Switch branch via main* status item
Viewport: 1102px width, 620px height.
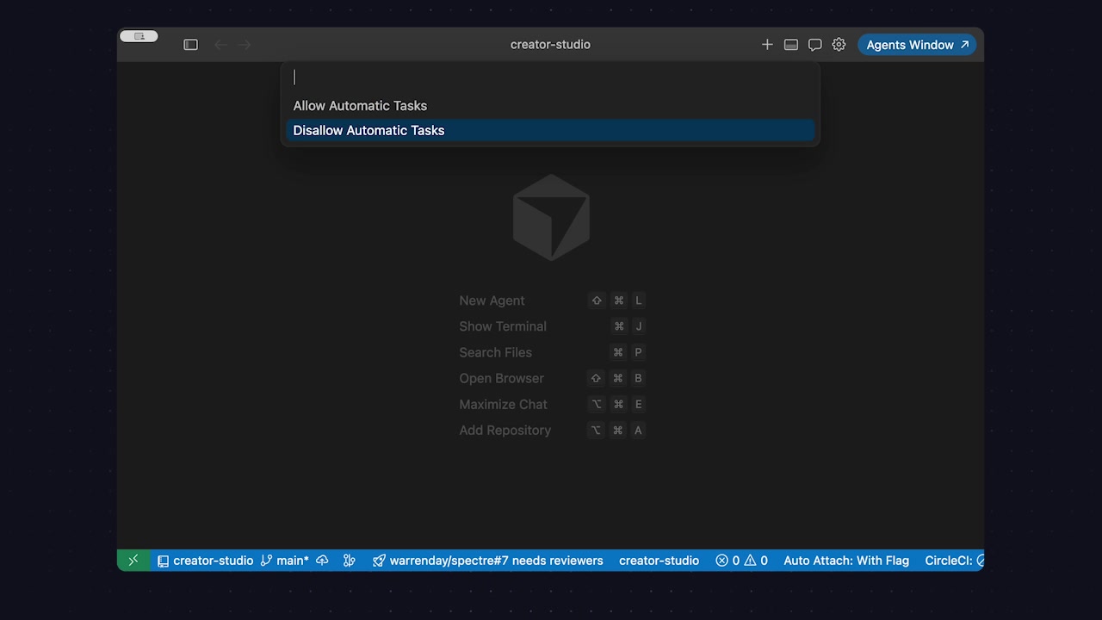click(285, 561)
